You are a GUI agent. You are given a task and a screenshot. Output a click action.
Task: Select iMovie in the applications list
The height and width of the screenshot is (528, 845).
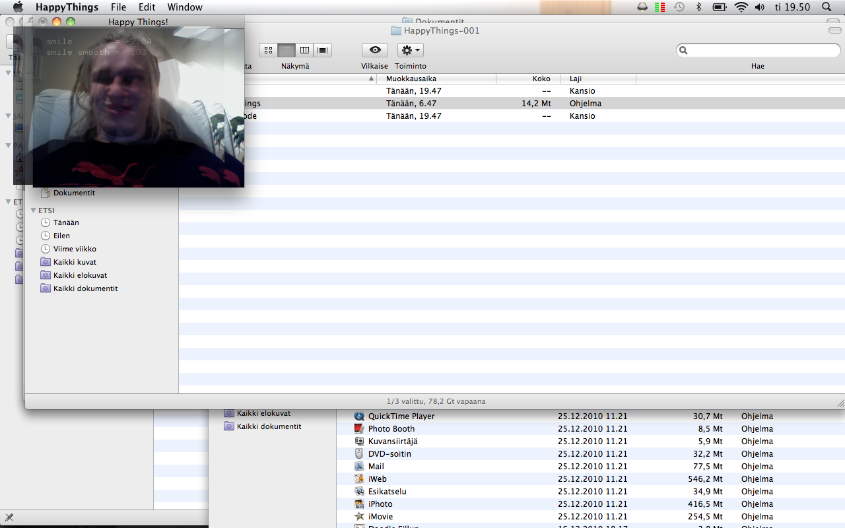380,517
